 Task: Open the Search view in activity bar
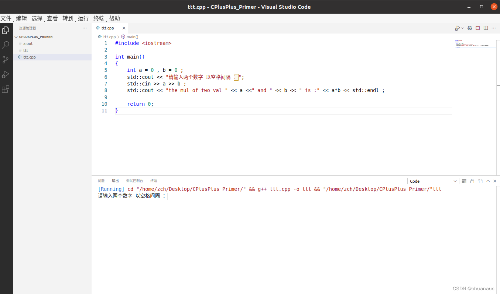(6, 45)
